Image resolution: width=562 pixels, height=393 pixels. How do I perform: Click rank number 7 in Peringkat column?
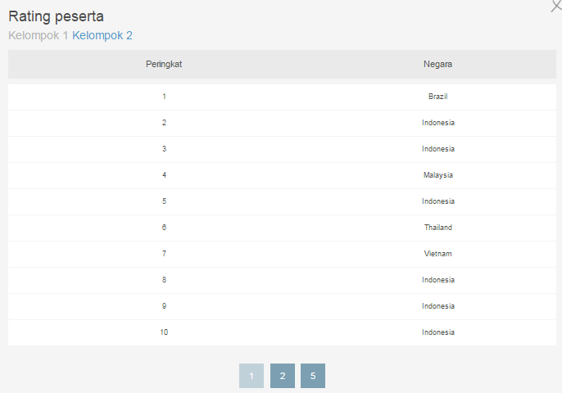click(164, 254)
